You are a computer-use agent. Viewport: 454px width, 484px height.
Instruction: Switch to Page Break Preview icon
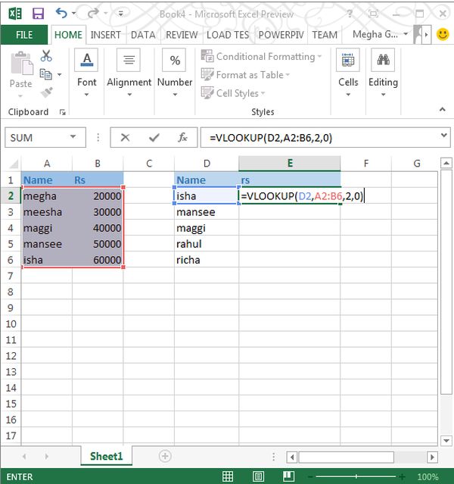(x=289, y=476)
